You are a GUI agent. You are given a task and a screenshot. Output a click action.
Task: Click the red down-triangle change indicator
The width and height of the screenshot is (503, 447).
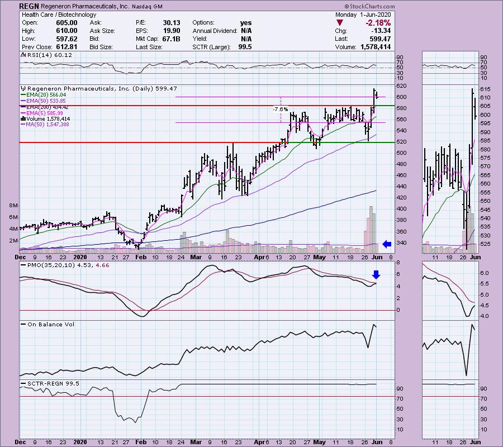pos(340,23)
